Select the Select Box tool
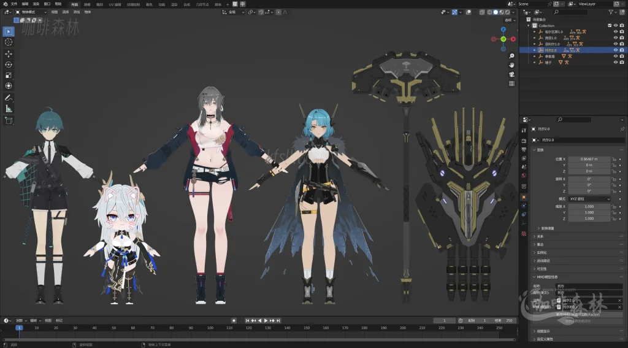Viewport: 628px width, 348px height. pyautogui.click(x=9, y=31)
